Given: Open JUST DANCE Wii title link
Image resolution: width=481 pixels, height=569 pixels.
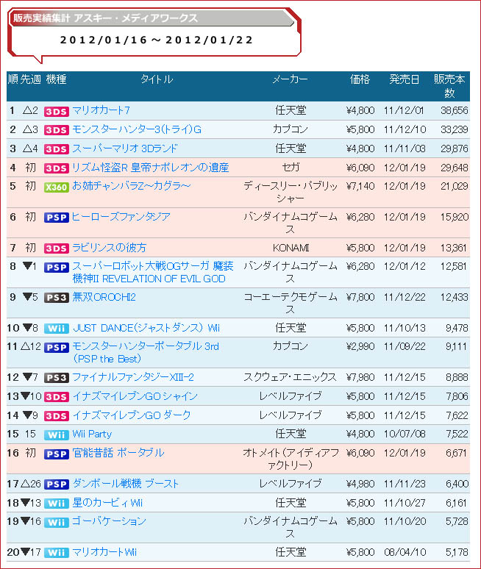Looking at the screenshot, I should tap(146, 328).
